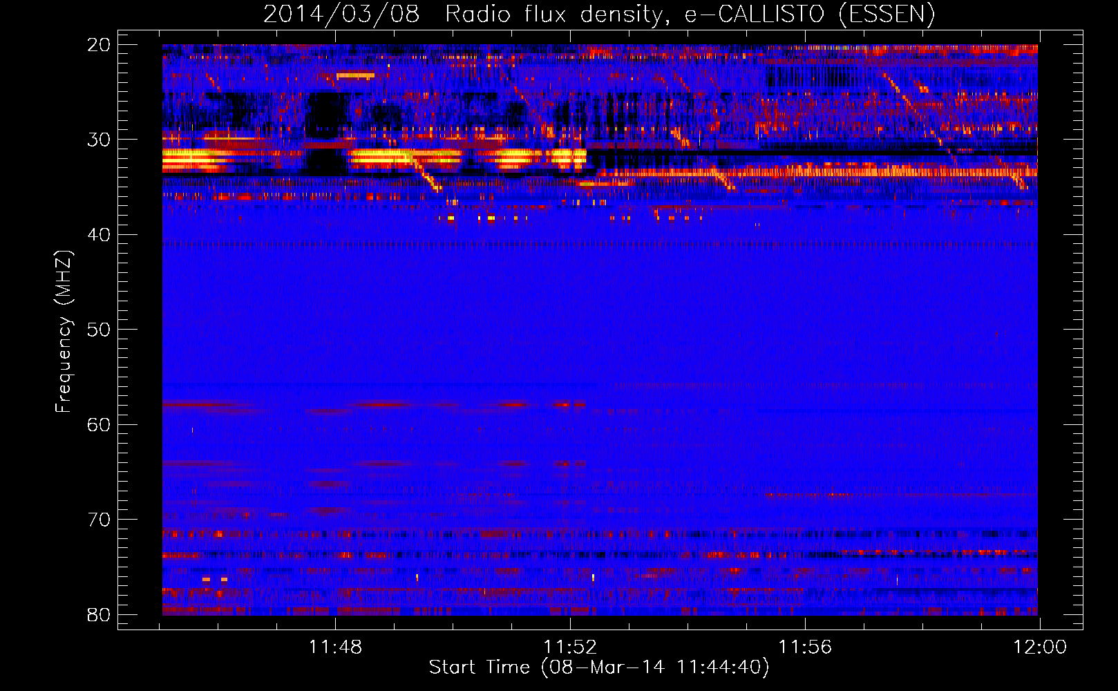This screenshot has width=1118, height=691.
Task: Click the 40 MHz frequency tick label
Action: [99, 235]
